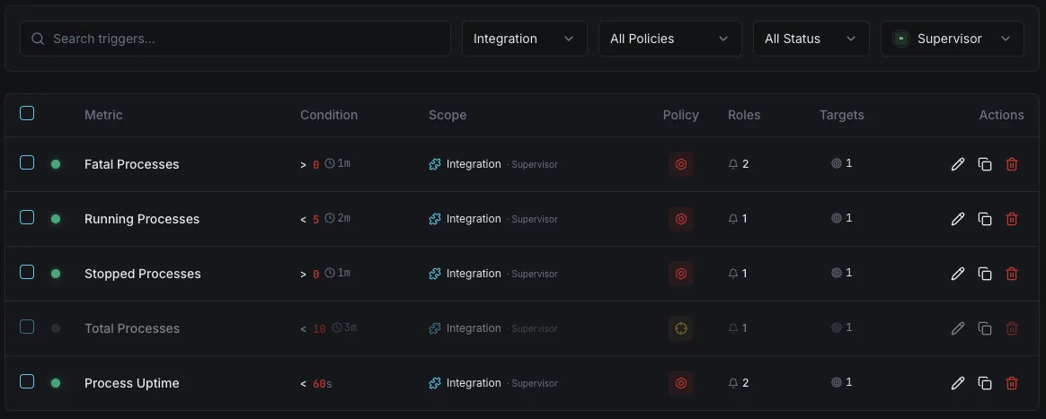Click the '< 10' 3m condition value

click(329, 327)
